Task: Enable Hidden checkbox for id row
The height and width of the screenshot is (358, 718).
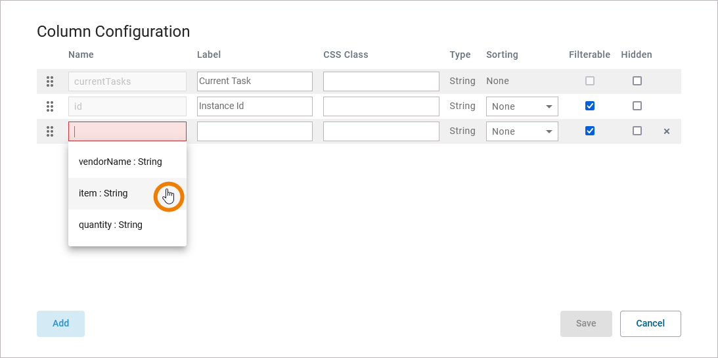Action: click(x=637, y=106)
